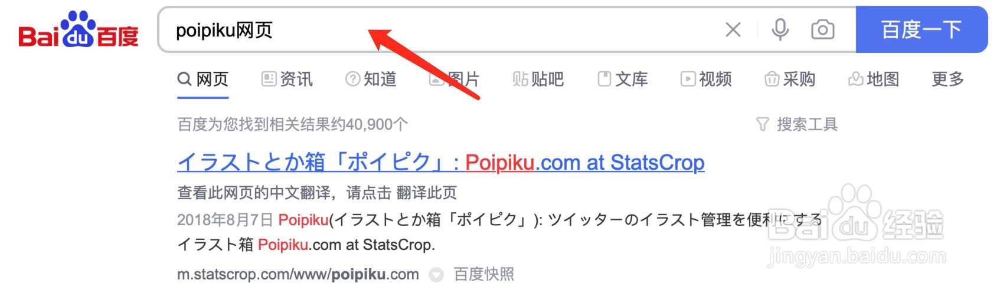Clear the search box with the X icon
The width and height of the screenshot is (1000, 290).
pos(733,29)
